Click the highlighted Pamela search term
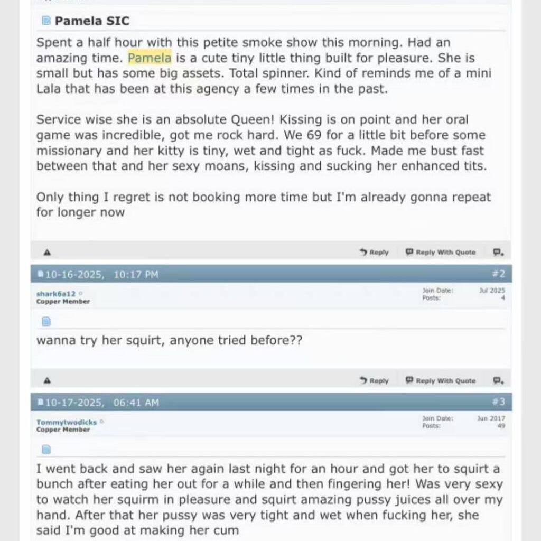The height and width of the screenshot is (541, 541). (x=150, y=58)
